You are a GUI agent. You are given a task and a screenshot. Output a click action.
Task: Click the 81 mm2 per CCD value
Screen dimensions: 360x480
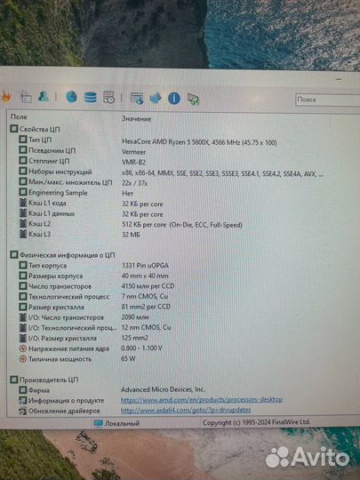point(146,307)
